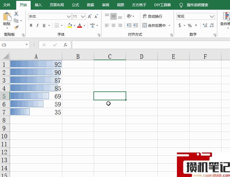Toggle bold formatting
The width and height of the screenshot is (230, 177).
click(31, 25)
